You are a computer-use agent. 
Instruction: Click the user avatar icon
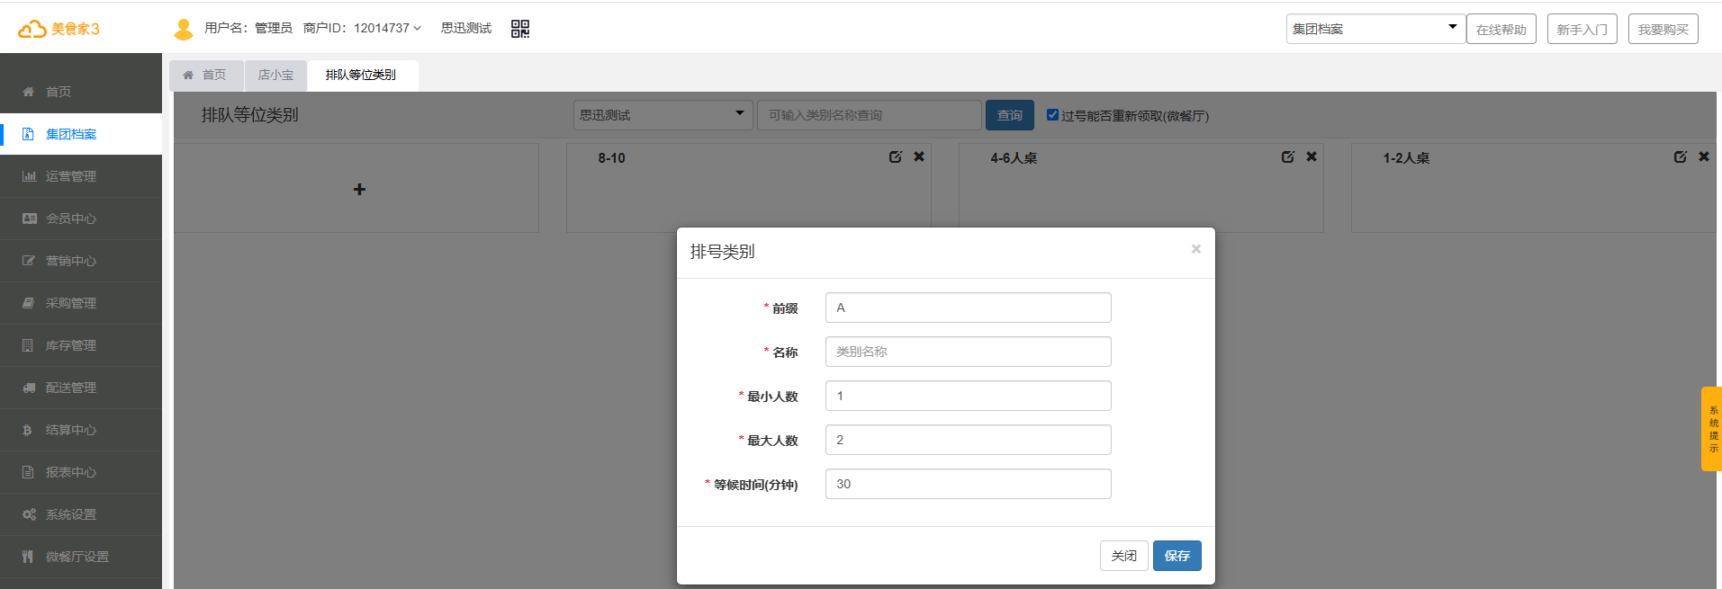184,29
